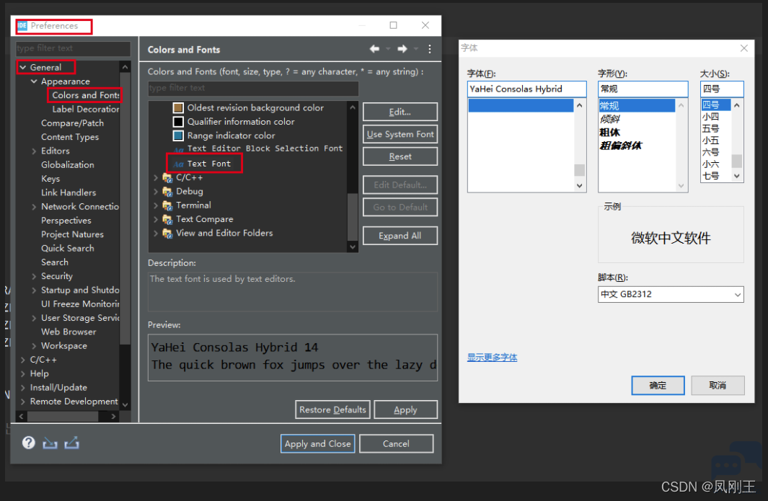Click the Apply button

pos(405,409)
